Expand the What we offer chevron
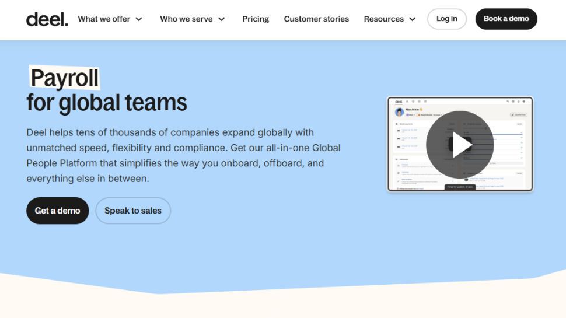 139,19
